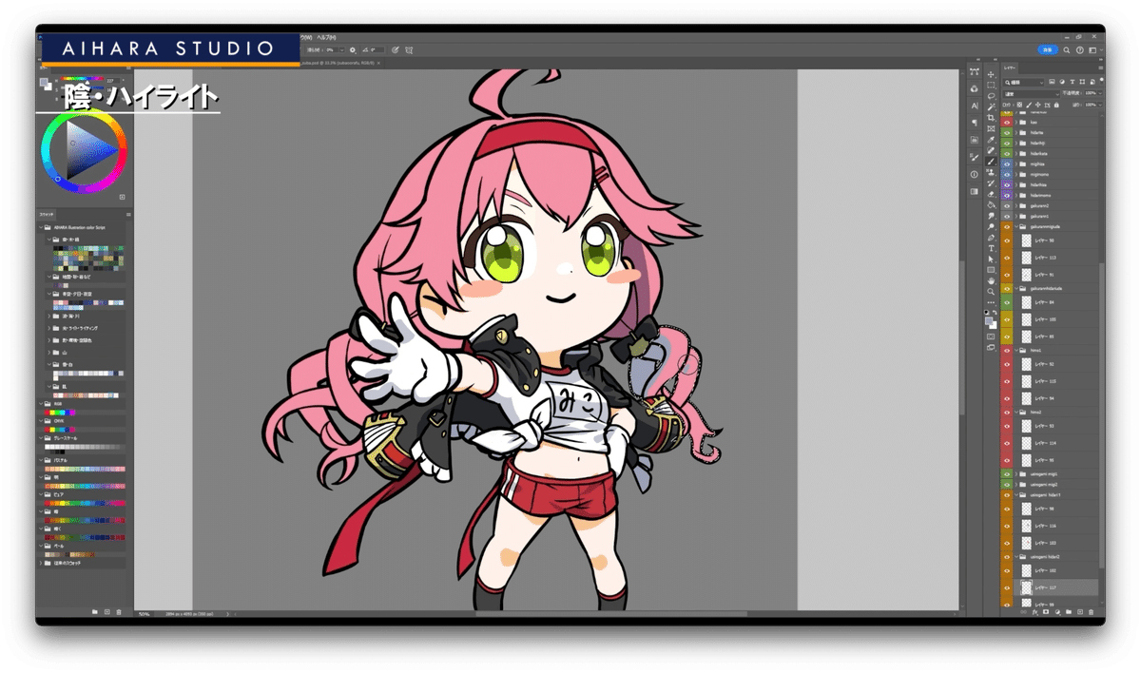
Task: Hide the usirogami migi1 group
Action: 1007,473
